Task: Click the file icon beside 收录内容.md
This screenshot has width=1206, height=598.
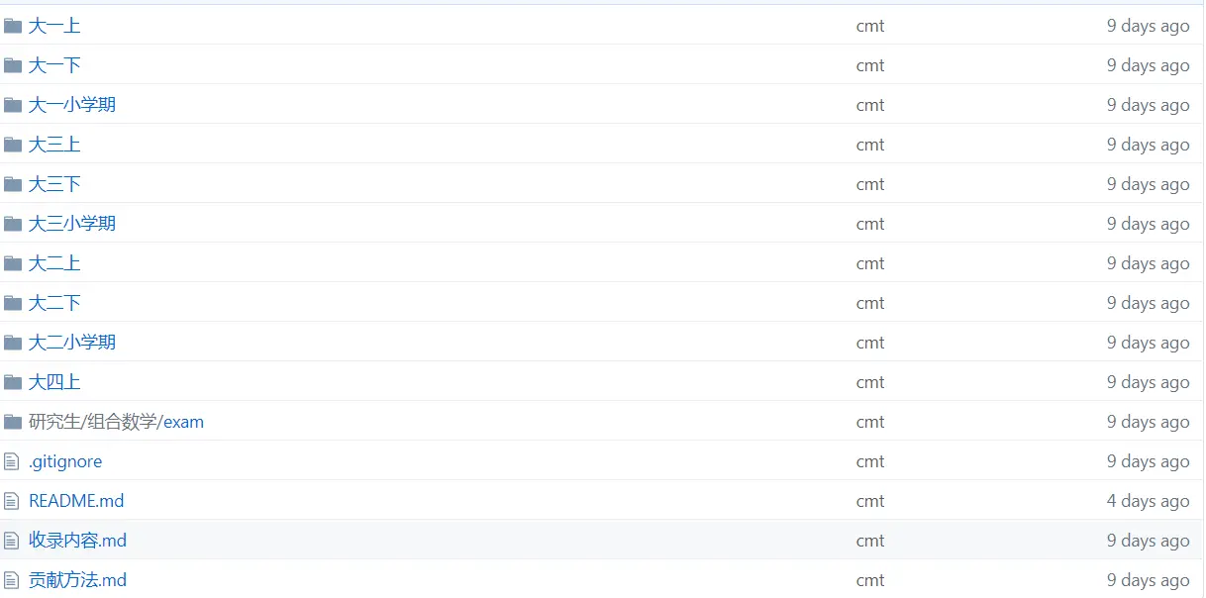Action: 12,541
